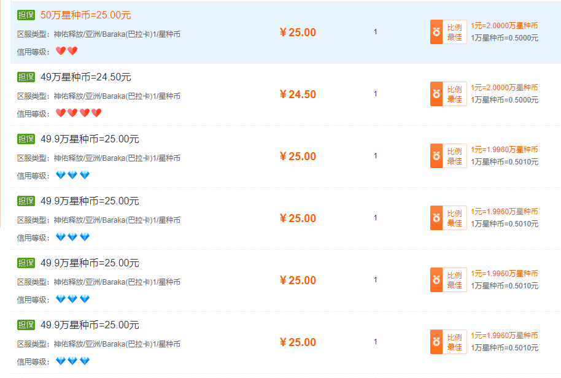Click medal icon in first listing's ratio badge

coord(436,32)
